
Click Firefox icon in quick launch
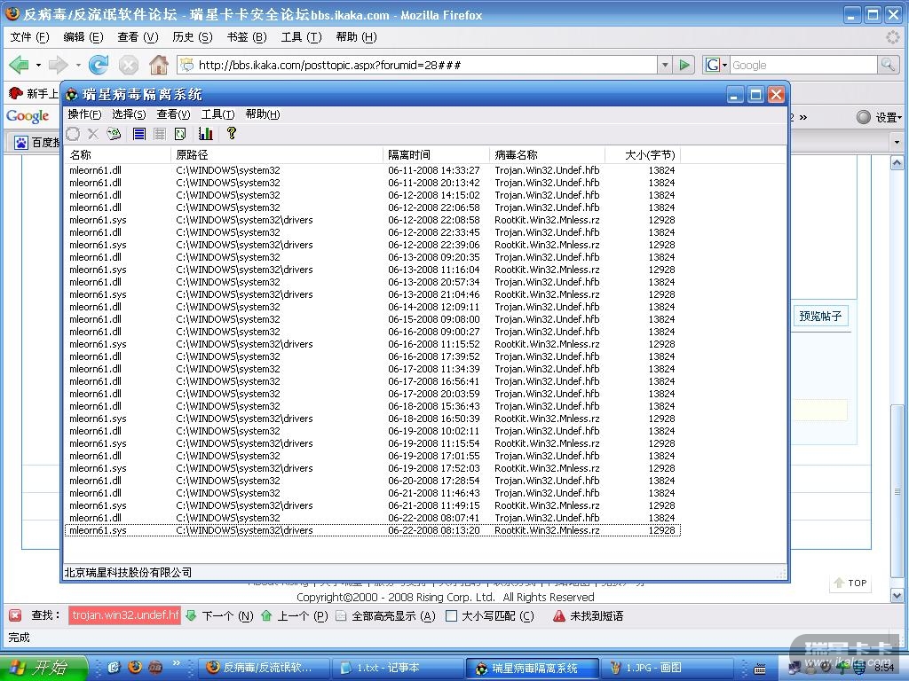[x=135, y=667]
